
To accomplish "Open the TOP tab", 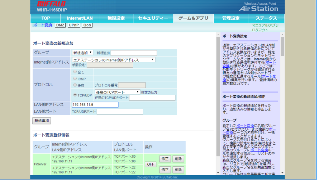I will (45, 18).
